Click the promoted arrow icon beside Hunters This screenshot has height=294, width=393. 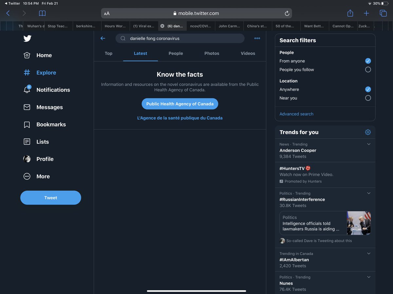281,181
